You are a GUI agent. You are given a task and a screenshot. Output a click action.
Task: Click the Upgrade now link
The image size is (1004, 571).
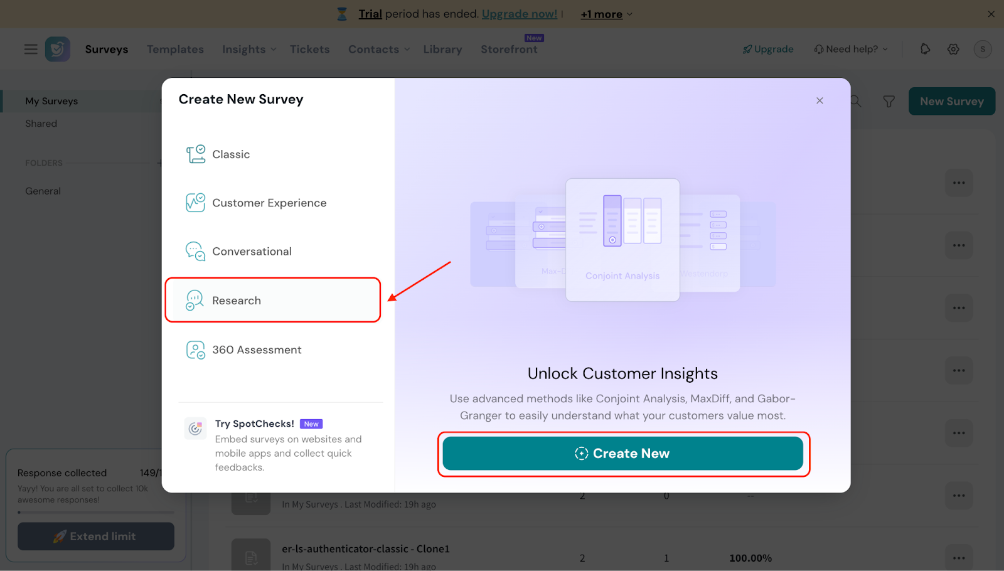coord(519,14)
